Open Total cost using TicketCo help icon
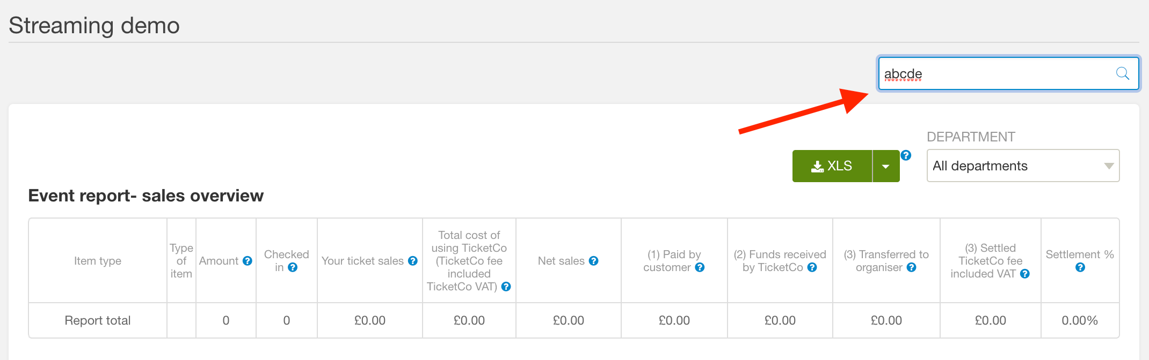1149x360 pixels. click(x=506, y=287)
